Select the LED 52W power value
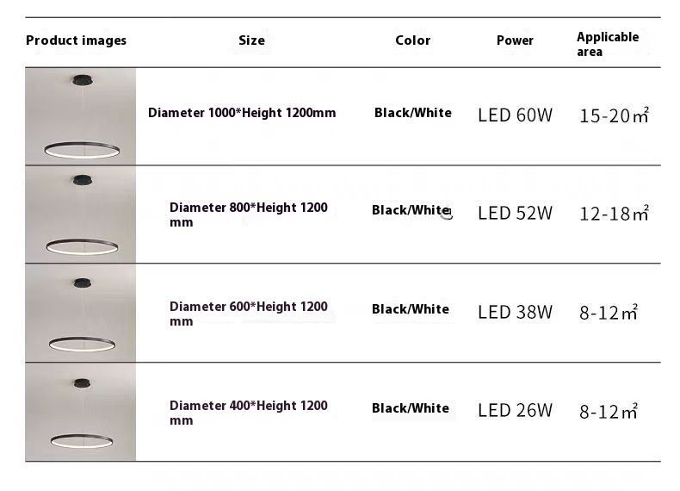 (515, 214)
